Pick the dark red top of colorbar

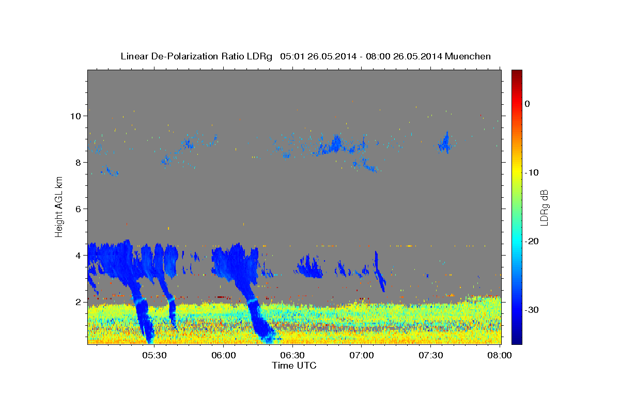[517, 73]
